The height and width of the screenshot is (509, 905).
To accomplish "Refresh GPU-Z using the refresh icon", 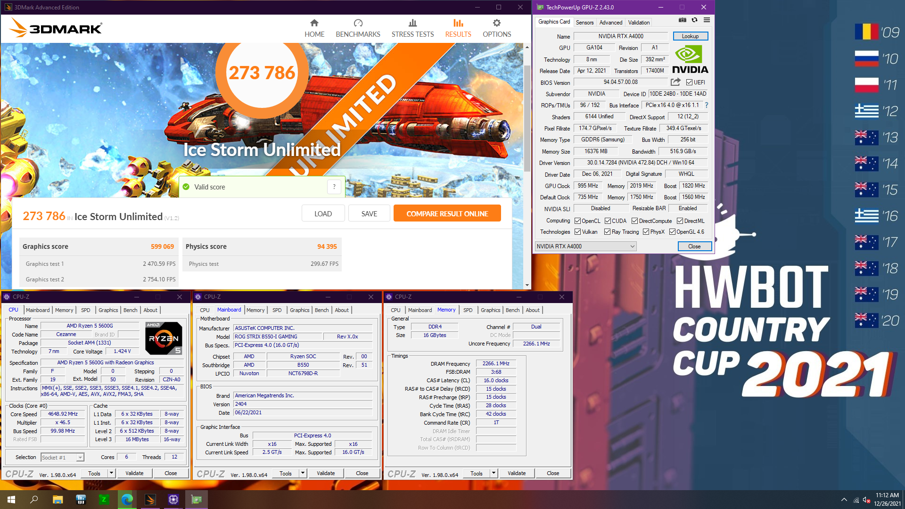I will [694, 20].
